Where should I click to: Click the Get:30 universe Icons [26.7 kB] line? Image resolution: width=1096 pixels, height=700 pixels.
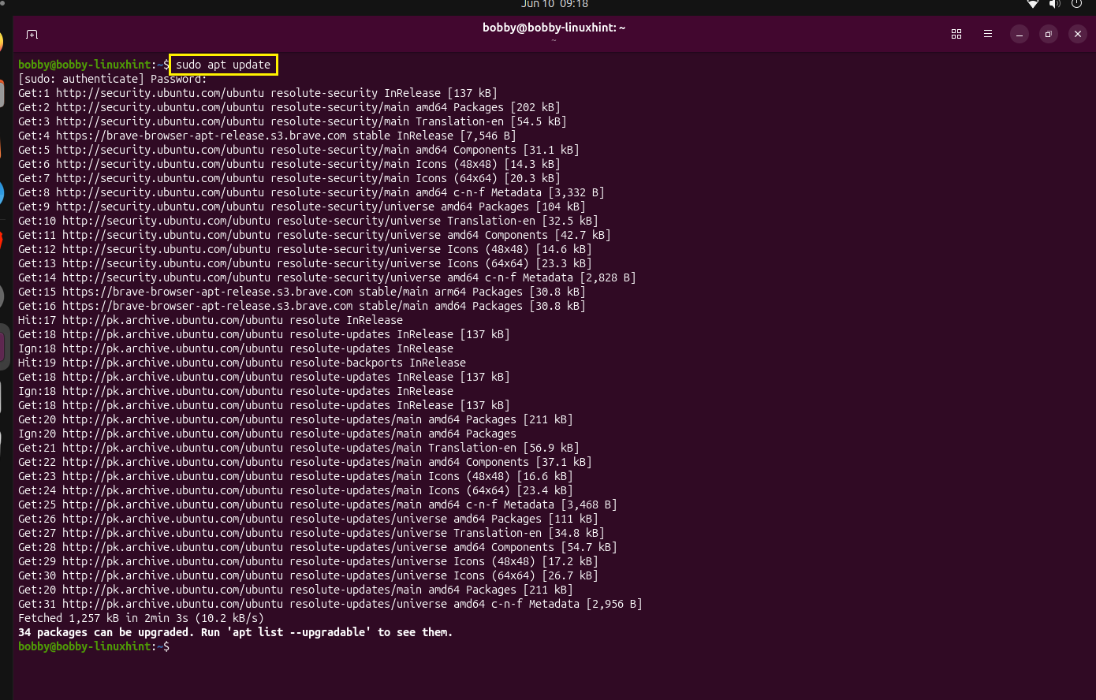(x=308, y=575)
